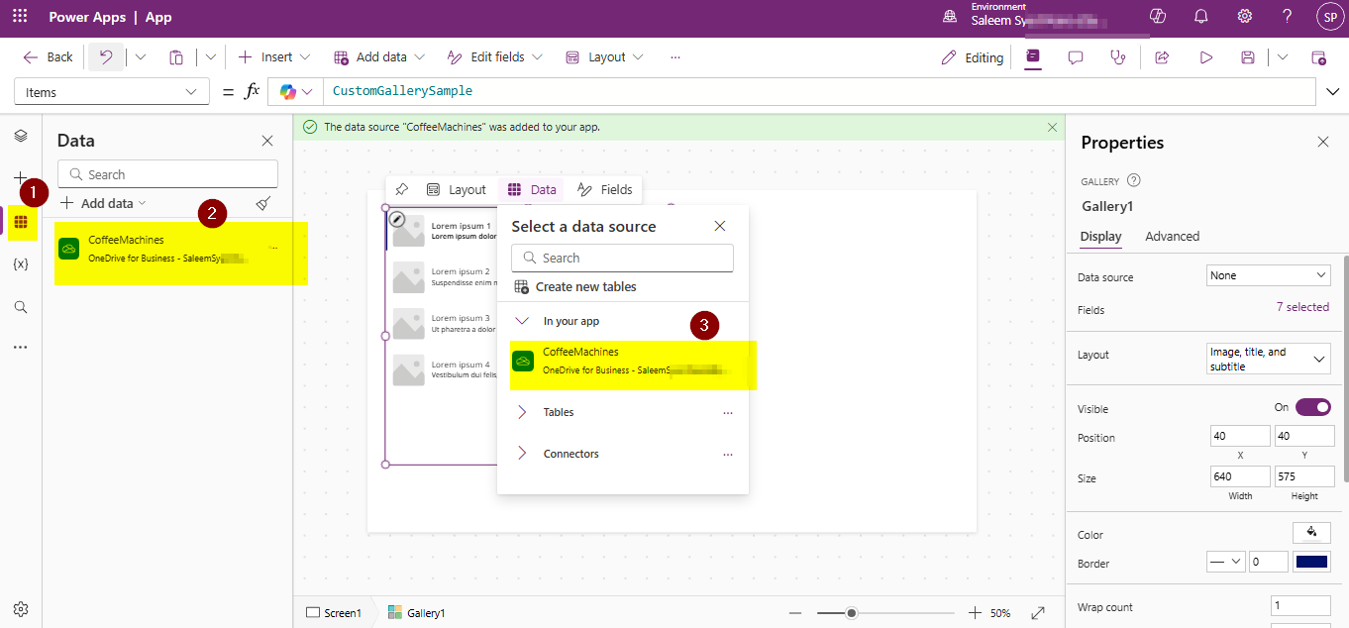
Task: Click the Share icon
Action: pyautogui.click(x=1163, y=57)
